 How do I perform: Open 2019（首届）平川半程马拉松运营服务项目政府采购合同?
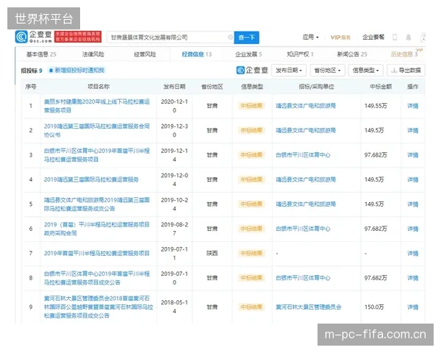(x=97, y=229)
